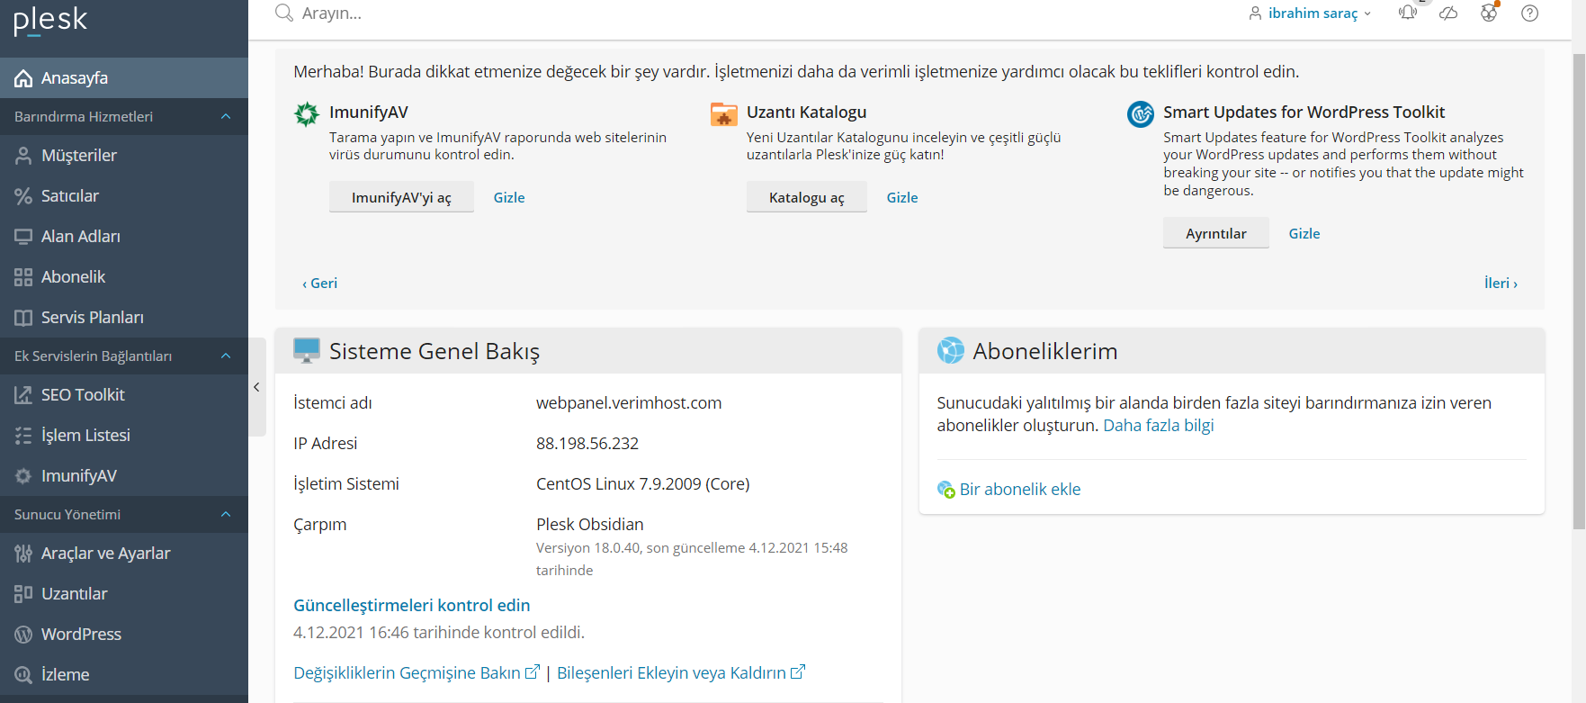The width and height of the screenshot is (1586, 703).
Task: Go to next offers with İleri
Action: (1501, 284)
